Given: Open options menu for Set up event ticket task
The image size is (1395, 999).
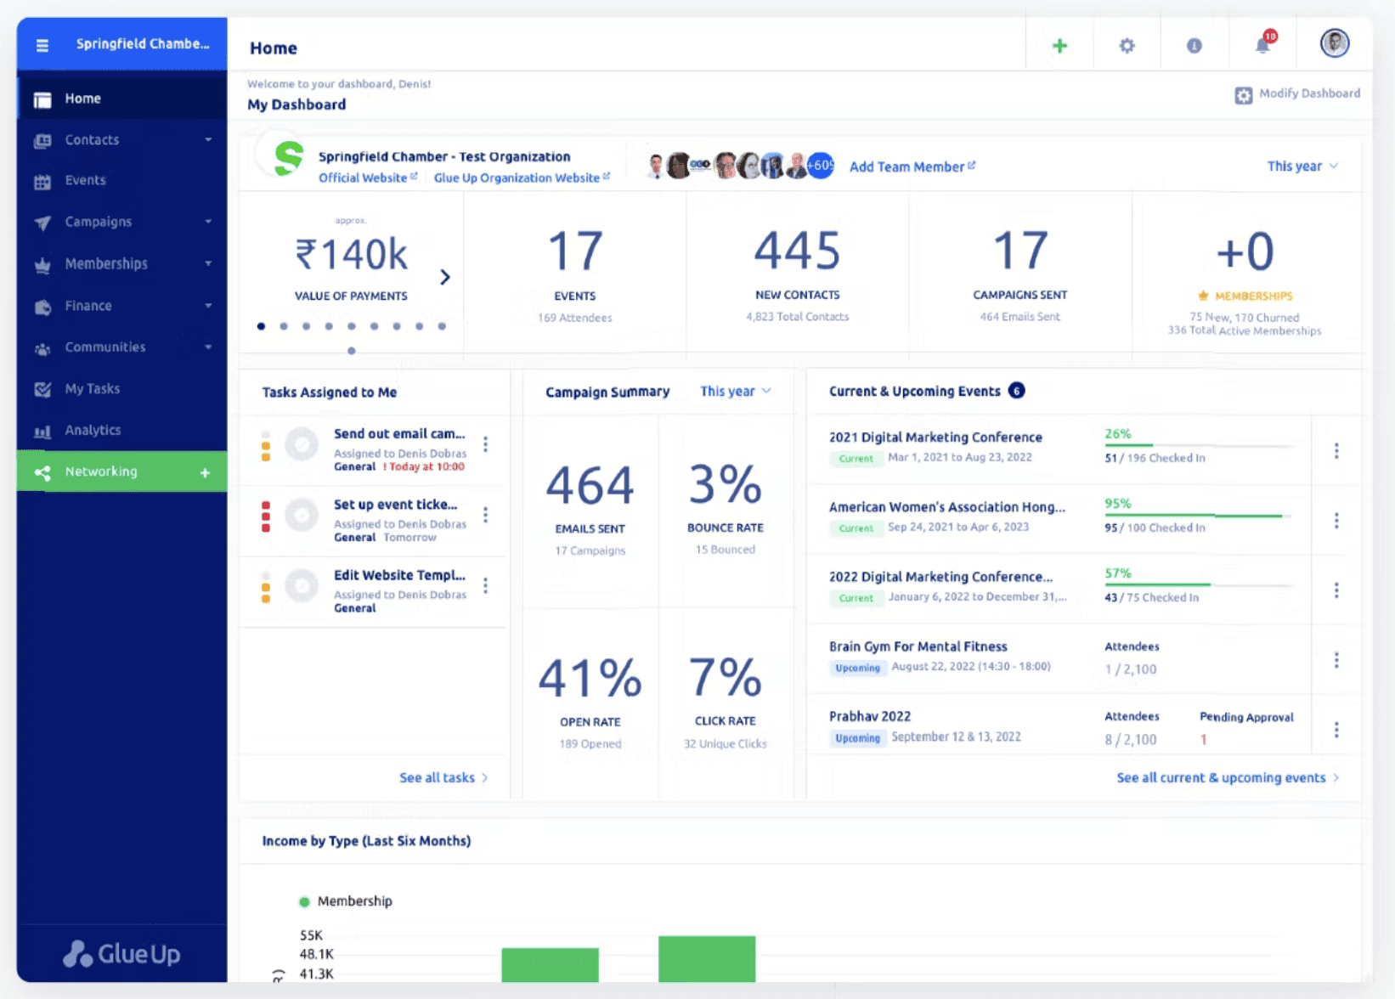Looking at the screenshot, I should coord(486,515).
